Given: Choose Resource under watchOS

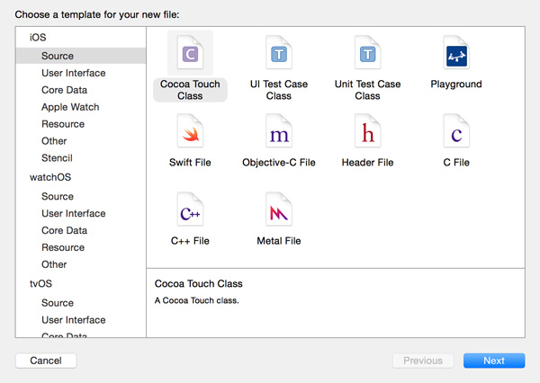Looking at the screenshot, I should pos(81,247).
